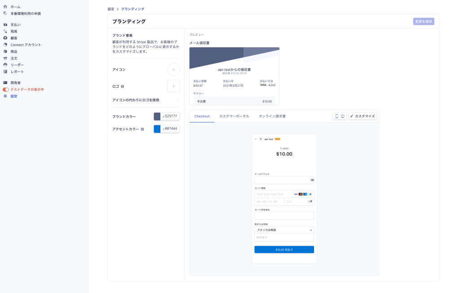Viewport: 460px width, 293px height.
Task: Click the 顧客 (Customers) person icon
Action: click(x=5, y=38)
